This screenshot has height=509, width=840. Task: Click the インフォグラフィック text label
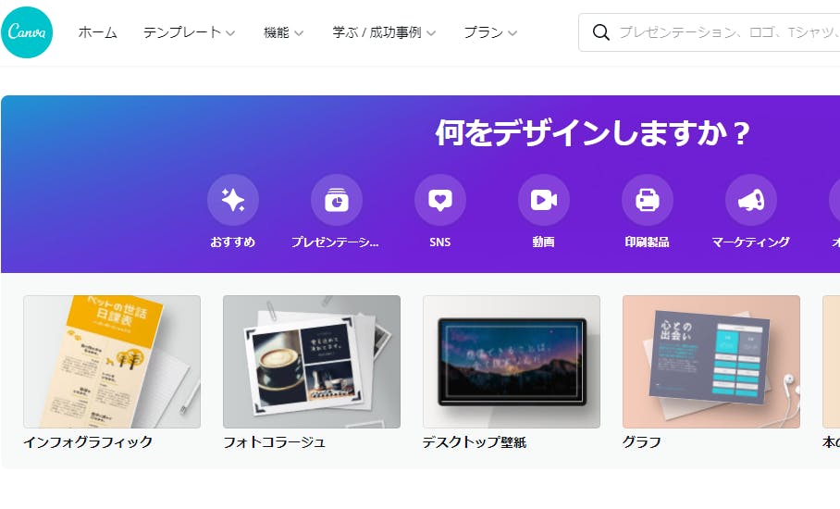tap(89, 442)
